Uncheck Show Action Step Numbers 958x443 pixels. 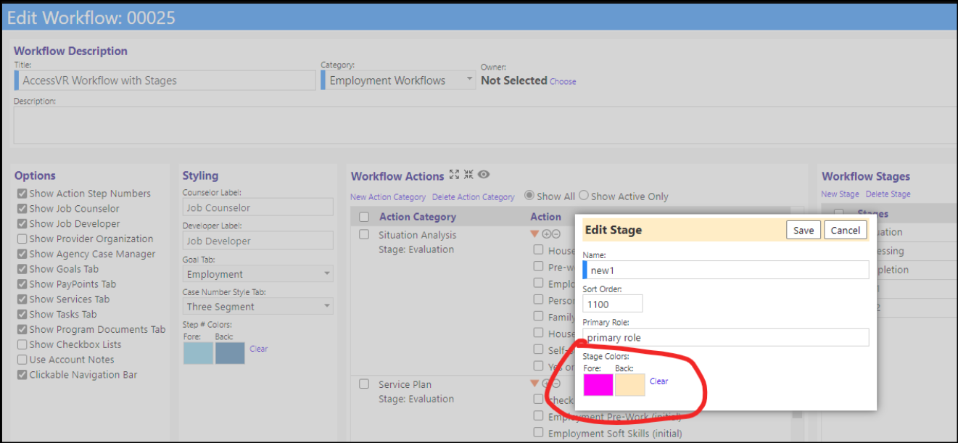(x=22, y=194)
